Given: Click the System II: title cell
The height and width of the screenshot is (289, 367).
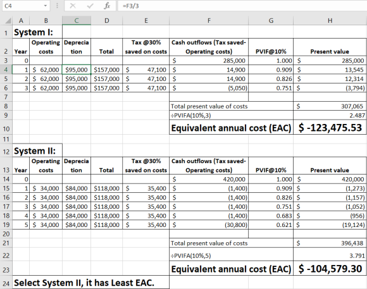Looking at the screenshot, I should [x=37, y=151].
